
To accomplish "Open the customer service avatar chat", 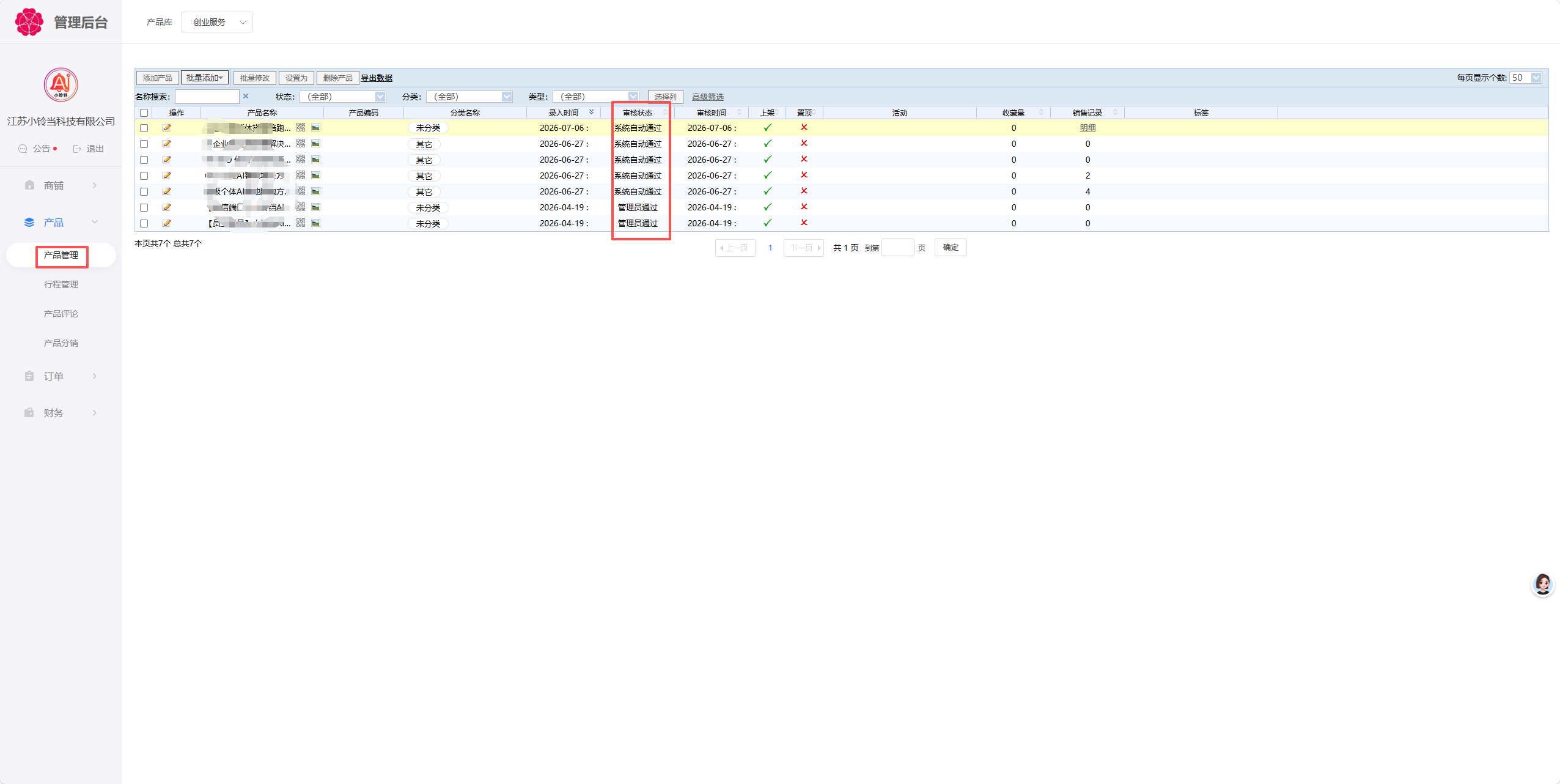I will pyautogui.click(x=1542, y=585).
